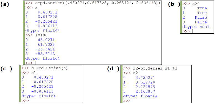This screenshot has width=215, height=104.
Task: Select the s*100 command line
Action: click(36, 35)
